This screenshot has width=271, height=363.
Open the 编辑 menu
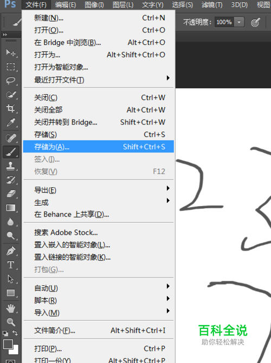pyautogui.click(x=66, y=5)
